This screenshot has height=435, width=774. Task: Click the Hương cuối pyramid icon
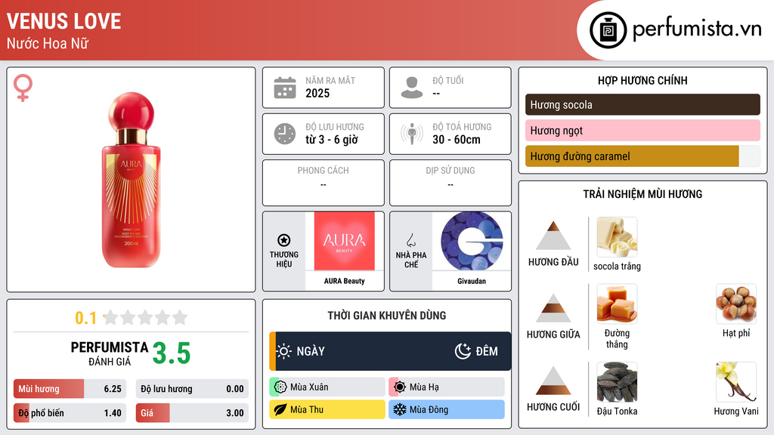[553, 381]
